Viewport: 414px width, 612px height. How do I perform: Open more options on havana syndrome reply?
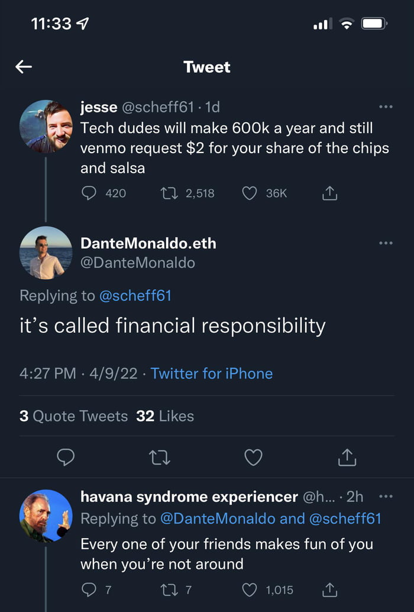(386, 497)
